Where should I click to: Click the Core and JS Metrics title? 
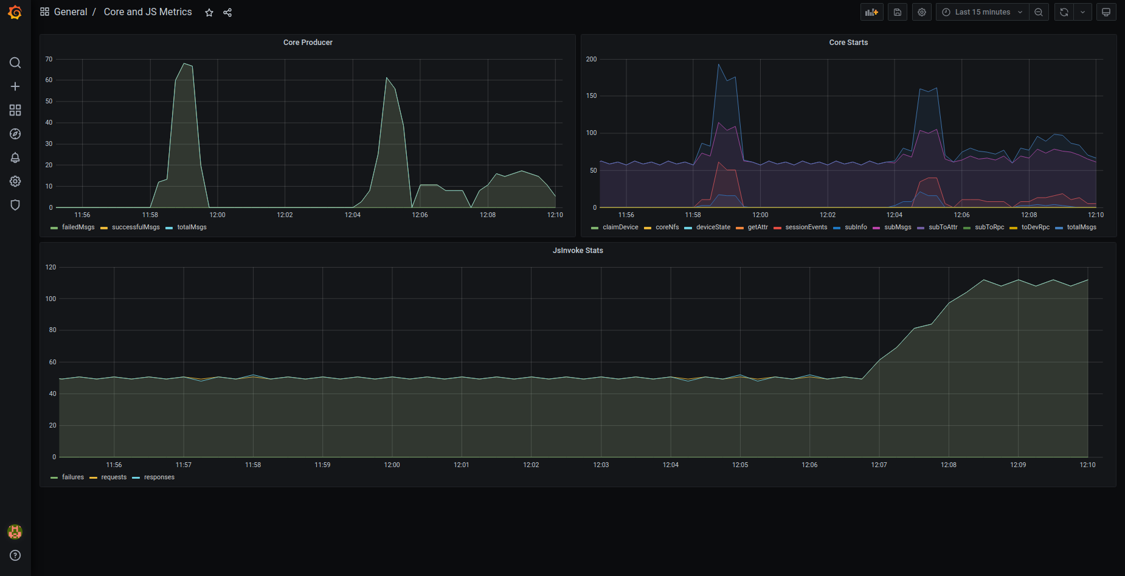click(148, 12)
